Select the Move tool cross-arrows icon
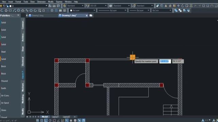Image resolution: width=218 pixels, height=122 pixels. click(x=178, y=6)
